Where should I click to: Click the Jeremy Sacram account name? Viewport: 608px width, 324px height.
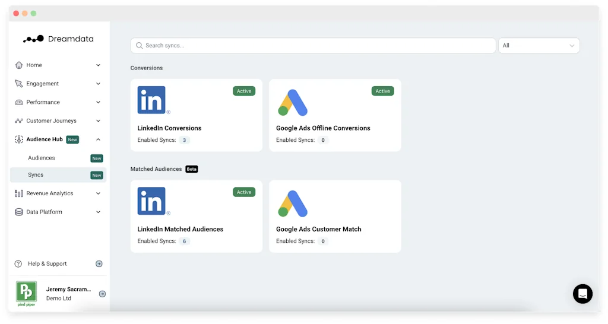[69, 290]
